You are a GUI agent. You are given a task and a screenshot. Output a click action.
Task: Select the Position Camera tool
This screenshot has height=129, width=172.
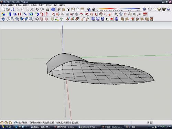point(37,19)
